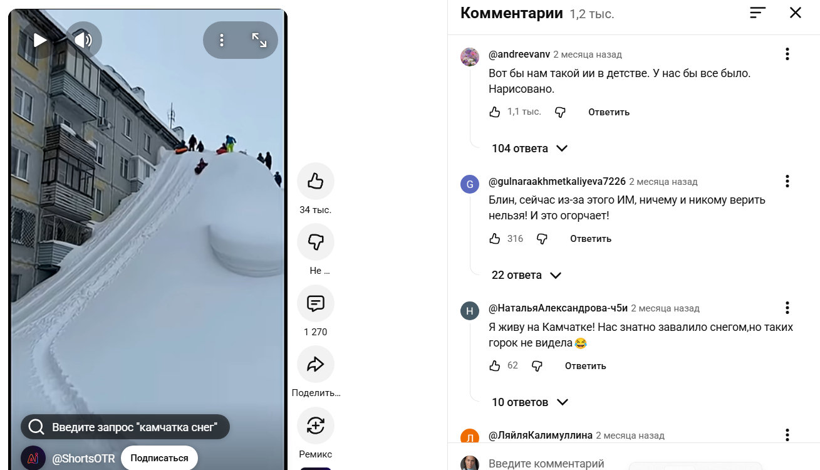Expand 22 ответа replies

pyautogui.click(x=526, y=275)
